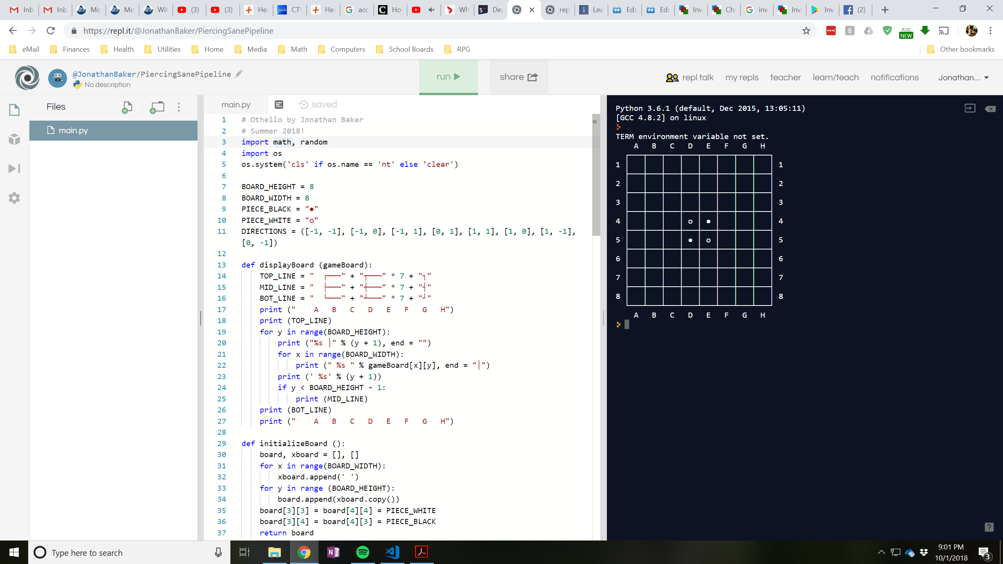The image size is (1003, 564).
Task: Open the Files panel in the sidebar
Action: pyautogui.click(x=14, y=110)
